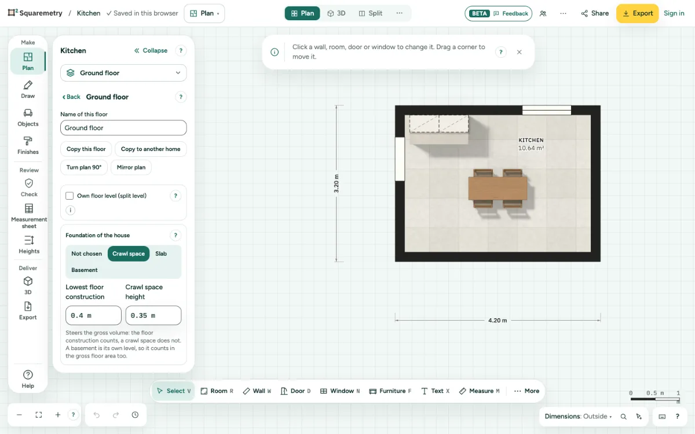Open the version history clock icon
The image size is (695, 434).
tap(135, 415)
